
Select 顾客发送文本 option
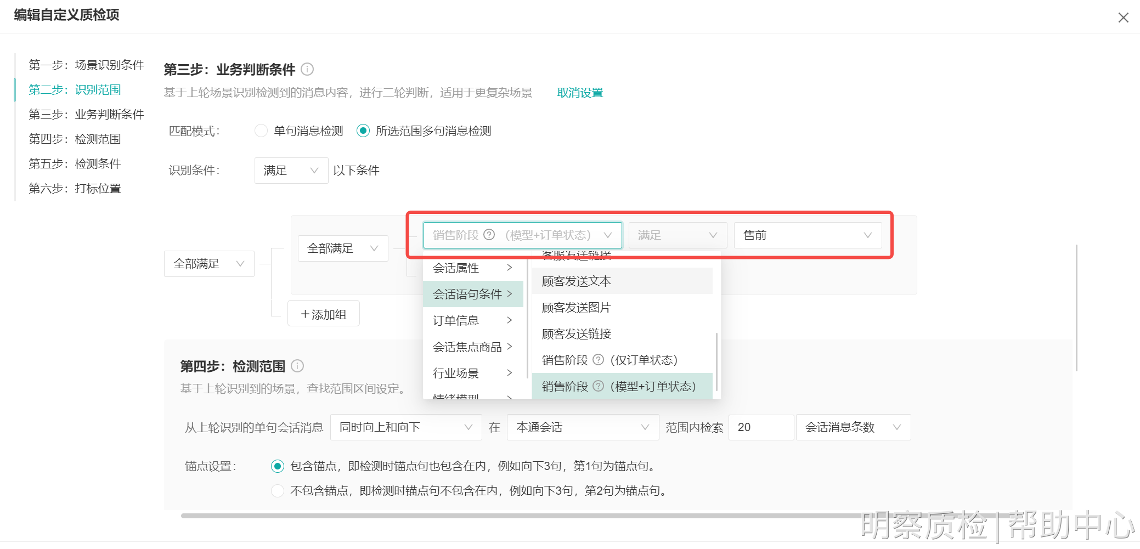622,281
